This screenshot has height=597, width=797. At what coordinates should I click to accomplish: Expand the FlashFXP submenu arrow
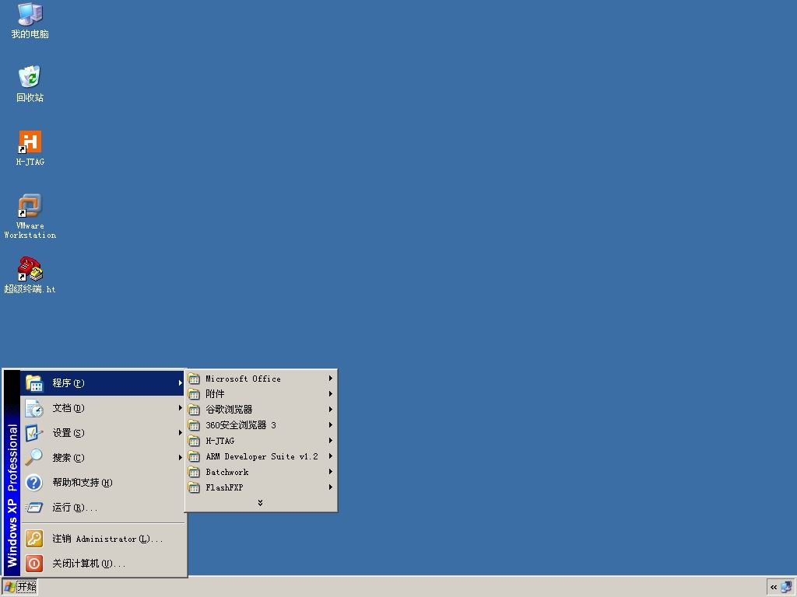(x=330, y=487)
